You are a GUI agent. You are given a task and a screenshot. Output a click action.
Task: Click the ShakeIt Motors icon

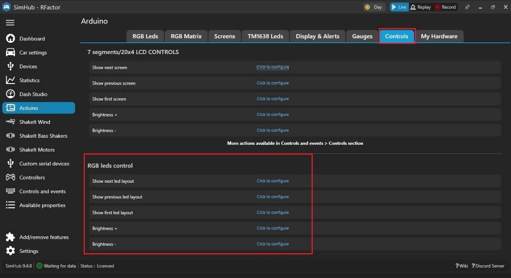pyautogui.click(x=11, y=150)
